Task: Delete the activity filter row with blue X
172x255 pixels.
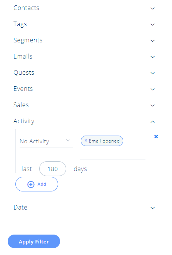Action: (156, 137)
